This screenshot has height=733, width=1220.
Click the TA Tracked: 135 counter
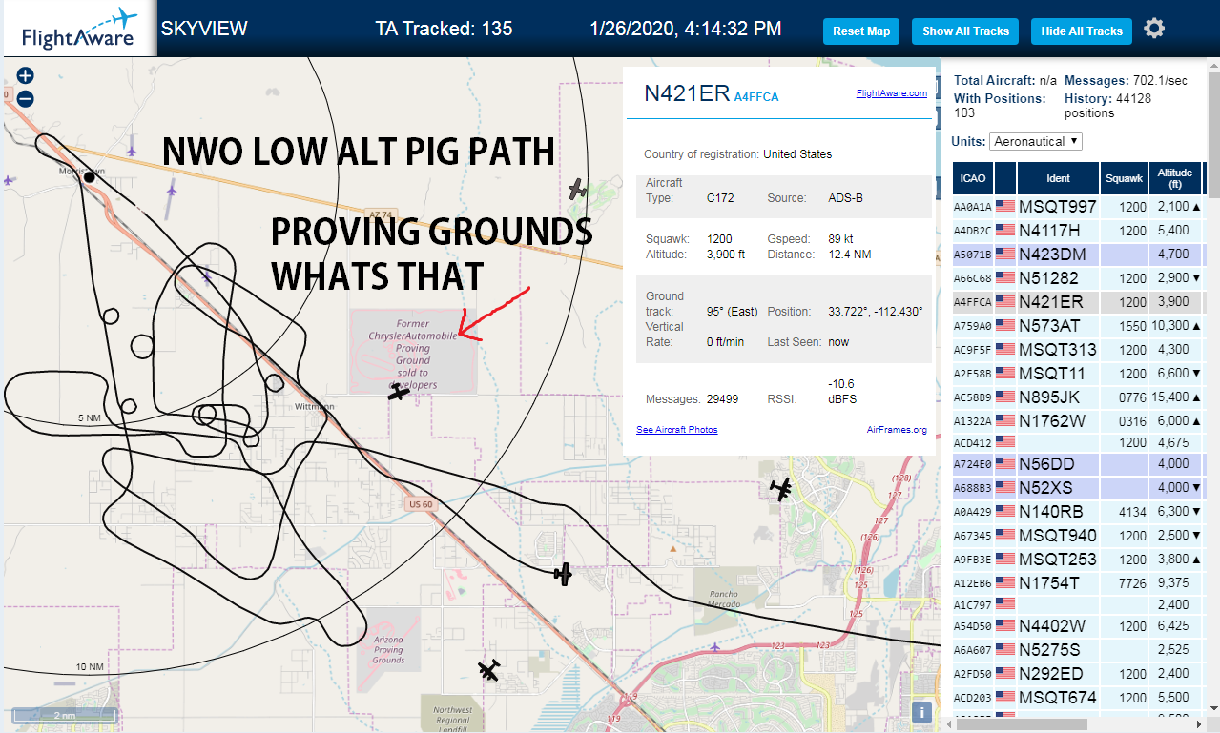point(444,29)
